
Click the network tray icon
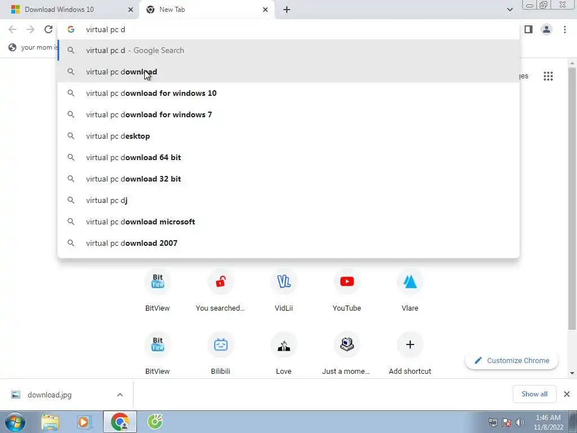click(x=492, y=422)
